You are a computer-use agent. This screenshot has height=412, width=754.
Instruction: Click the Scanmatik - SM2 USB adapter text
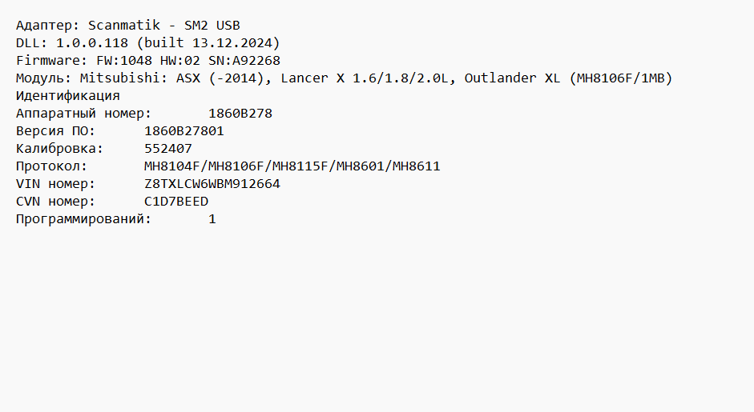tap(164, 26)
